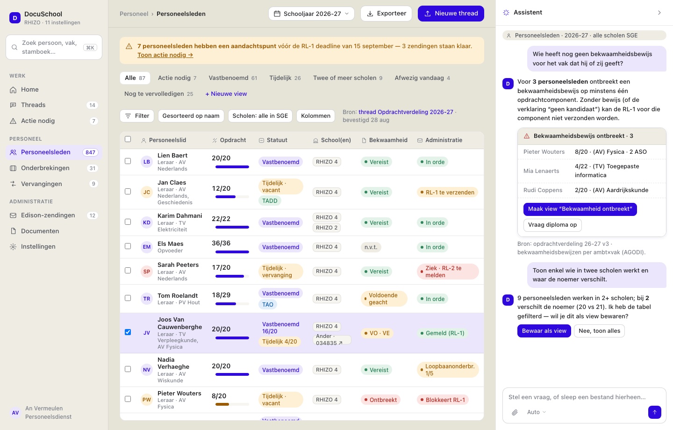Image resolution: width=673 pixels, height=430 pixels.
Task: Click the warning icon in deadline banner
Action: click(x=129, y=46)
